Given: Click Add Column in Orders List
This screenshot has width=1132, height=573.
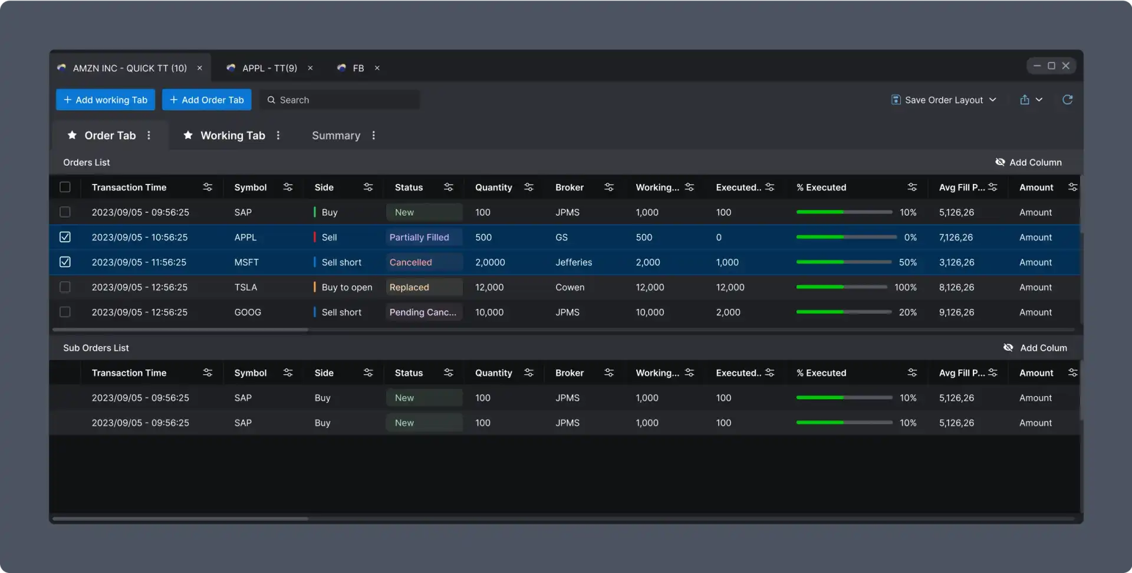Looking at the screenshot, I should click(1028, 162).
